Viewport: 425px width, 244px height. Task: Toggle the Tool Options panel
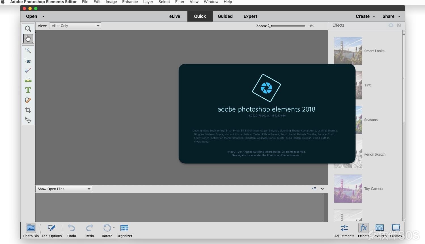52,230
